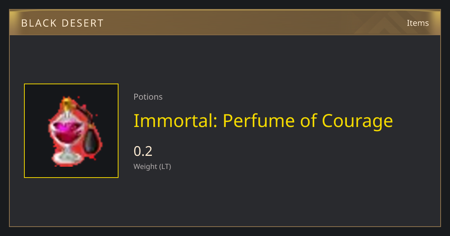
Task: Click the Weight (LT) label
Action: 152,167
